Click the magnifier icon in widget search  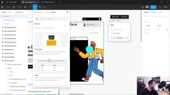pos(37,19)
